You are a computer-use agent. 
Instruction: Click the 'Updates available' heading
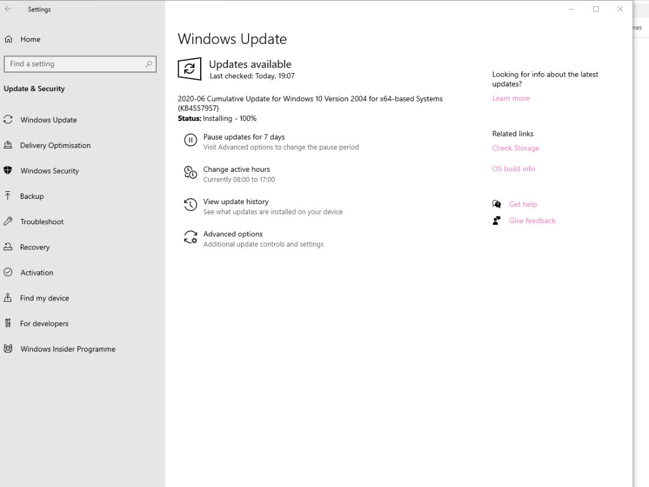250,64
